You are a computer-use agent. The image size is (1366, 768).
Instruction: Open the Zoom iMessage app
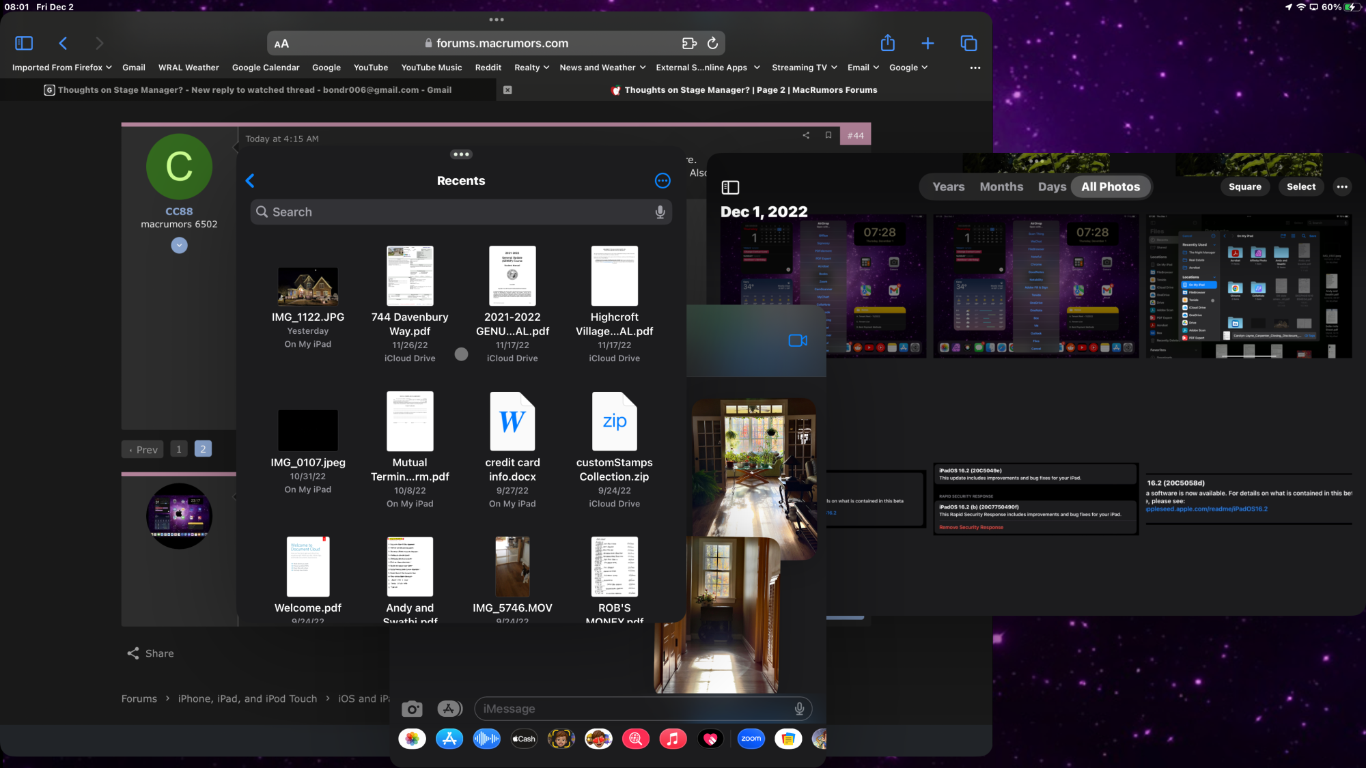[751, 739]
